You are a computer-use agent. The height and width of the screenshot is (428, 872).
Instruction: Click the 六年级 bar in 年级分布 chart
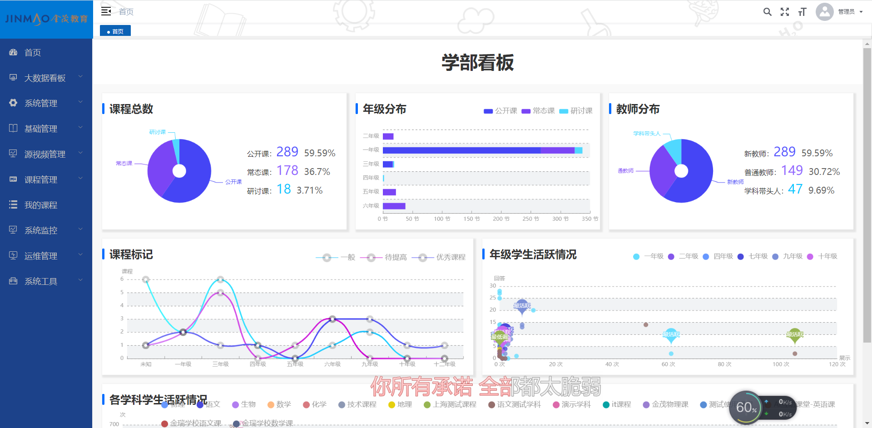point(394,206)
